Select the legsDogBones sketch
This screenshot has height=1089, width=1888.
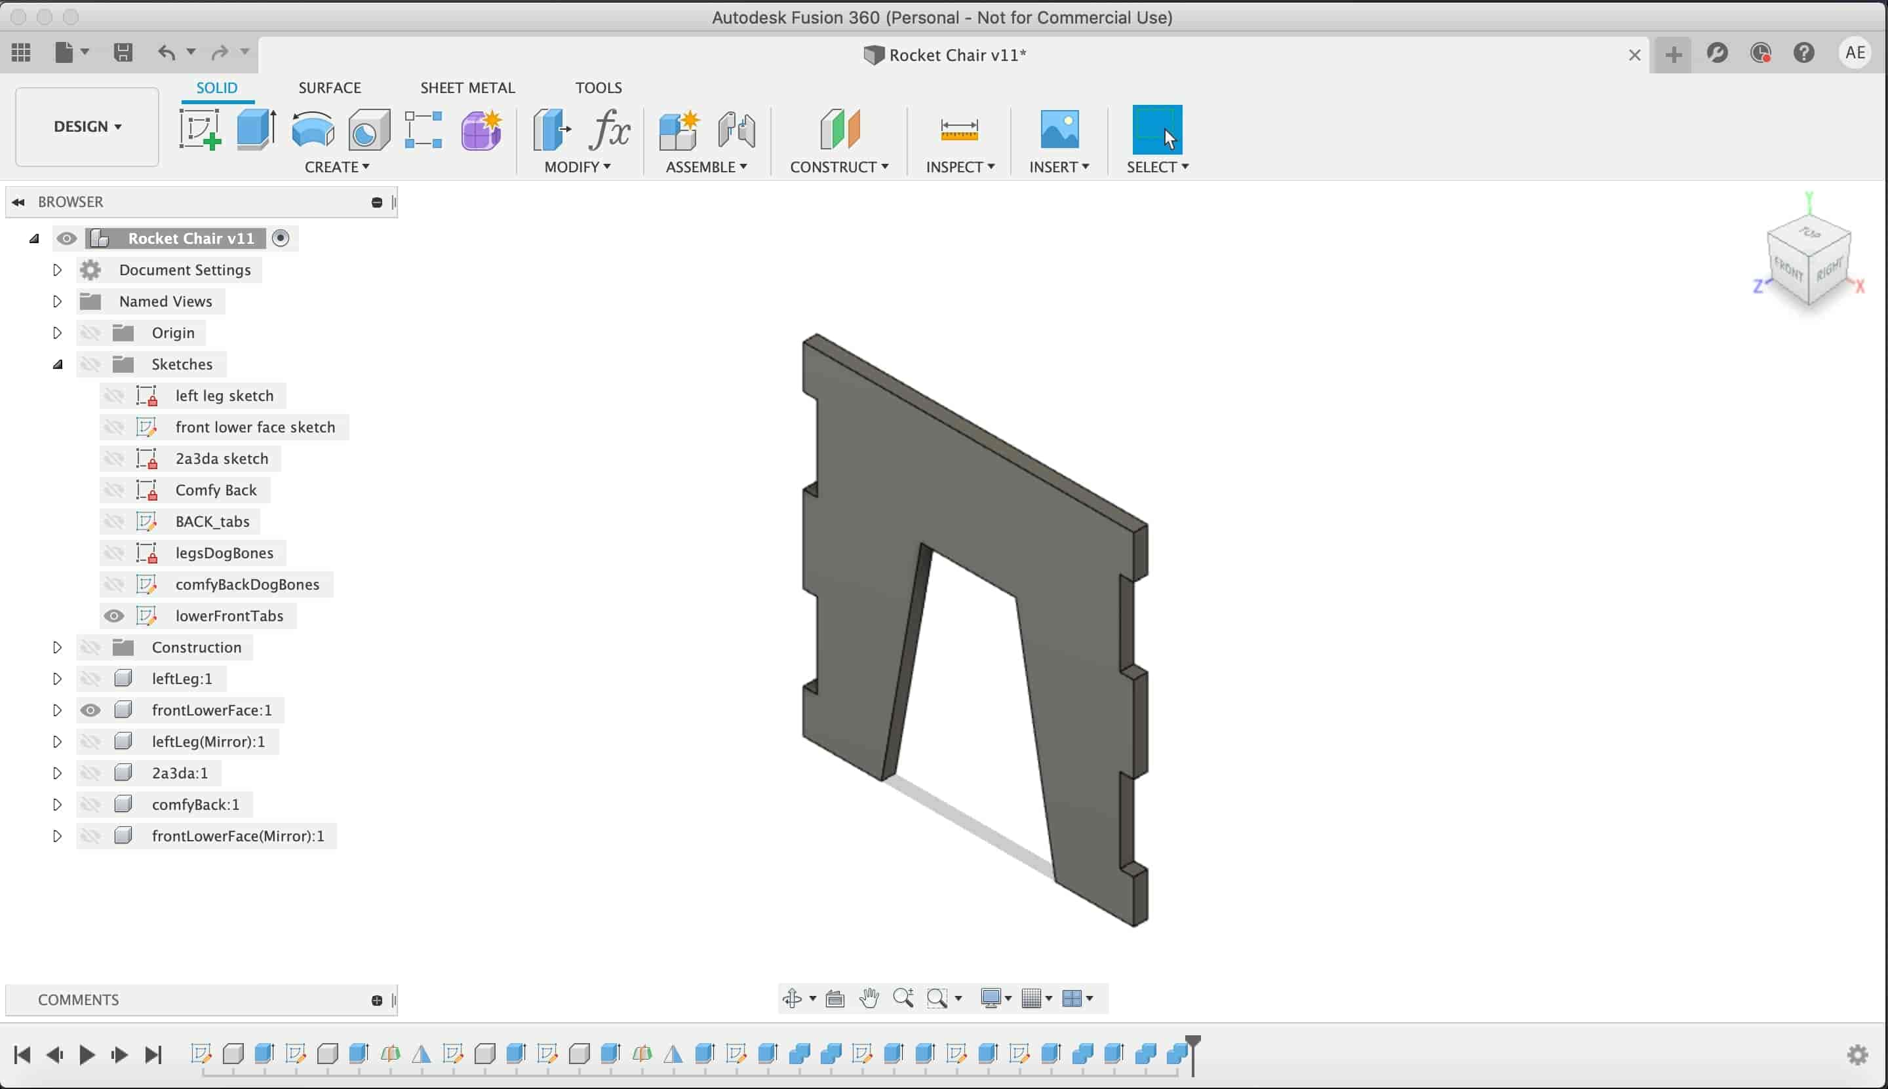(224, 553)
